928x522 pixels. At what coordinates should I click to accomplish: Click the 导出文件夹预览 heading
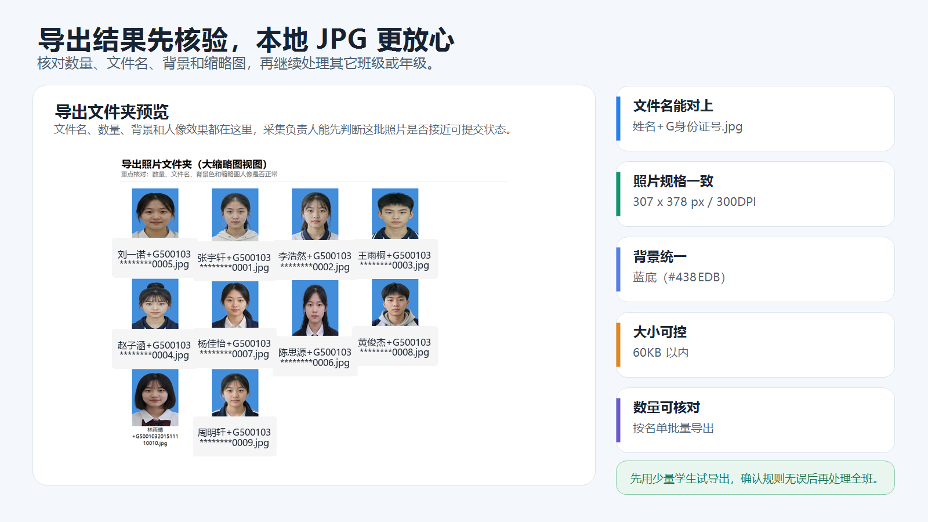[x=111, y=112]
